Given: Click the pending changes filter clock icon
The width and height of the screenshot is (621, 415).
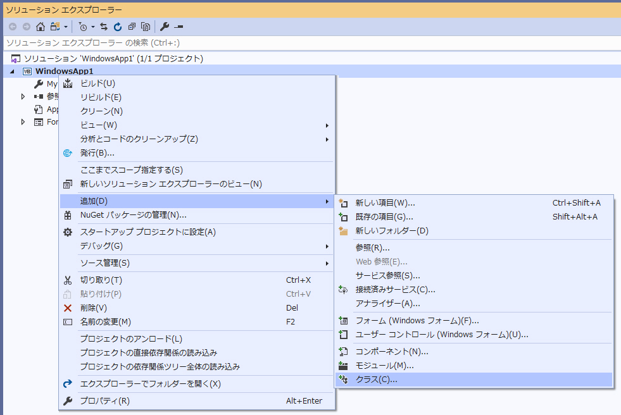Looking at the screenshot, I should coord(83,27).
